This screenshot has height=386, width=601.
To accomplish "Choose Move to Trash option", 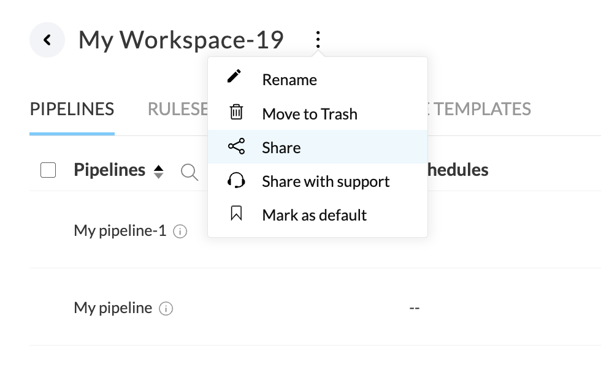I will point(310,114).
